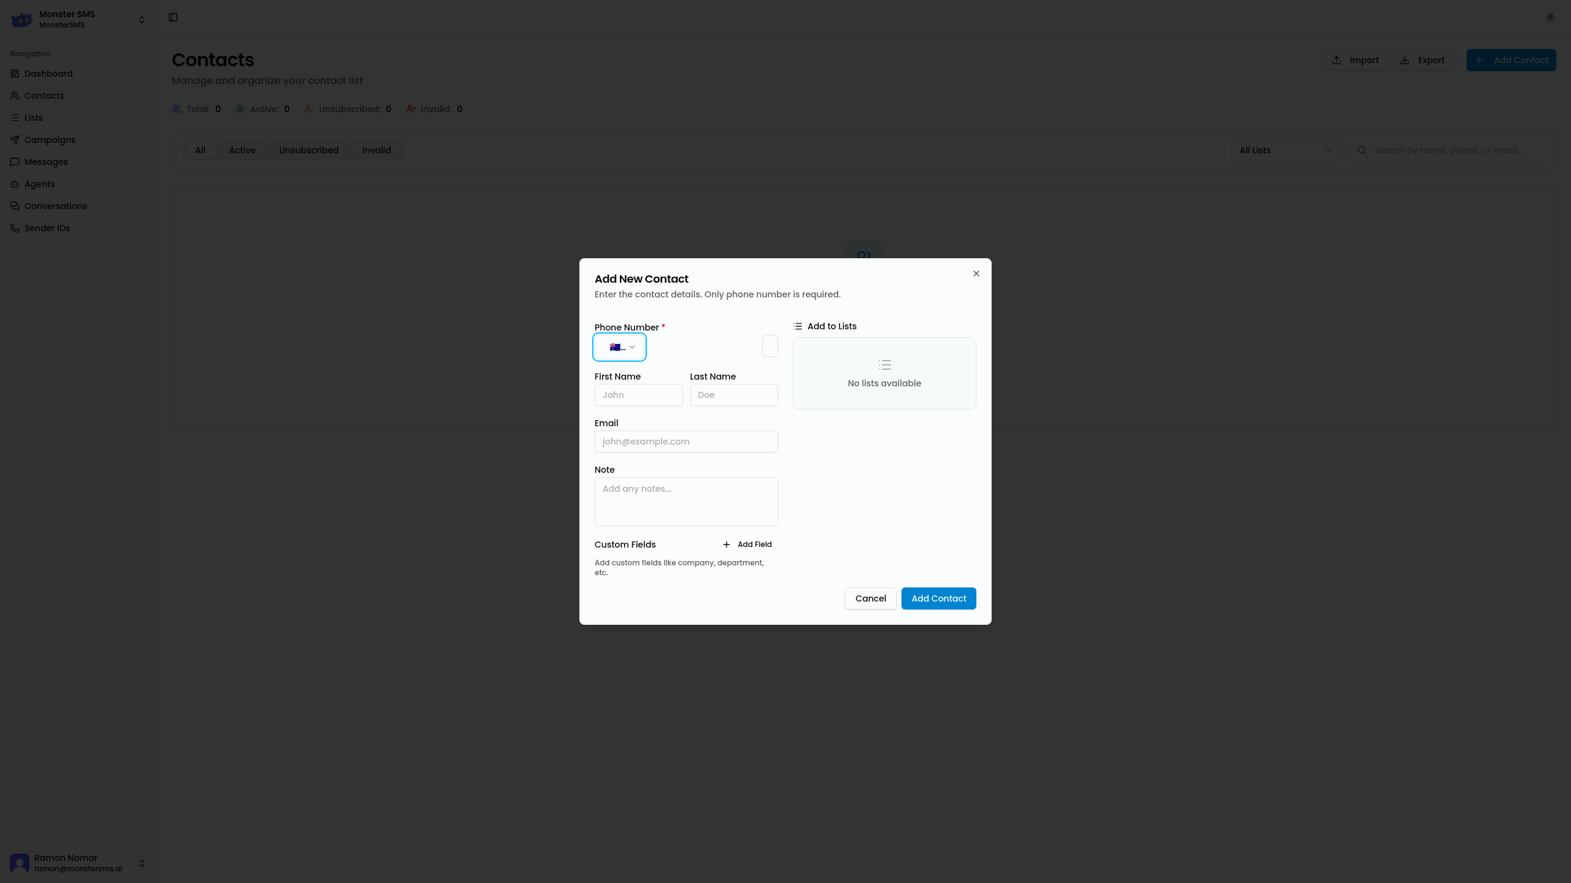
Task: Click the Monster SMS logo
Action: coord(21,20)
